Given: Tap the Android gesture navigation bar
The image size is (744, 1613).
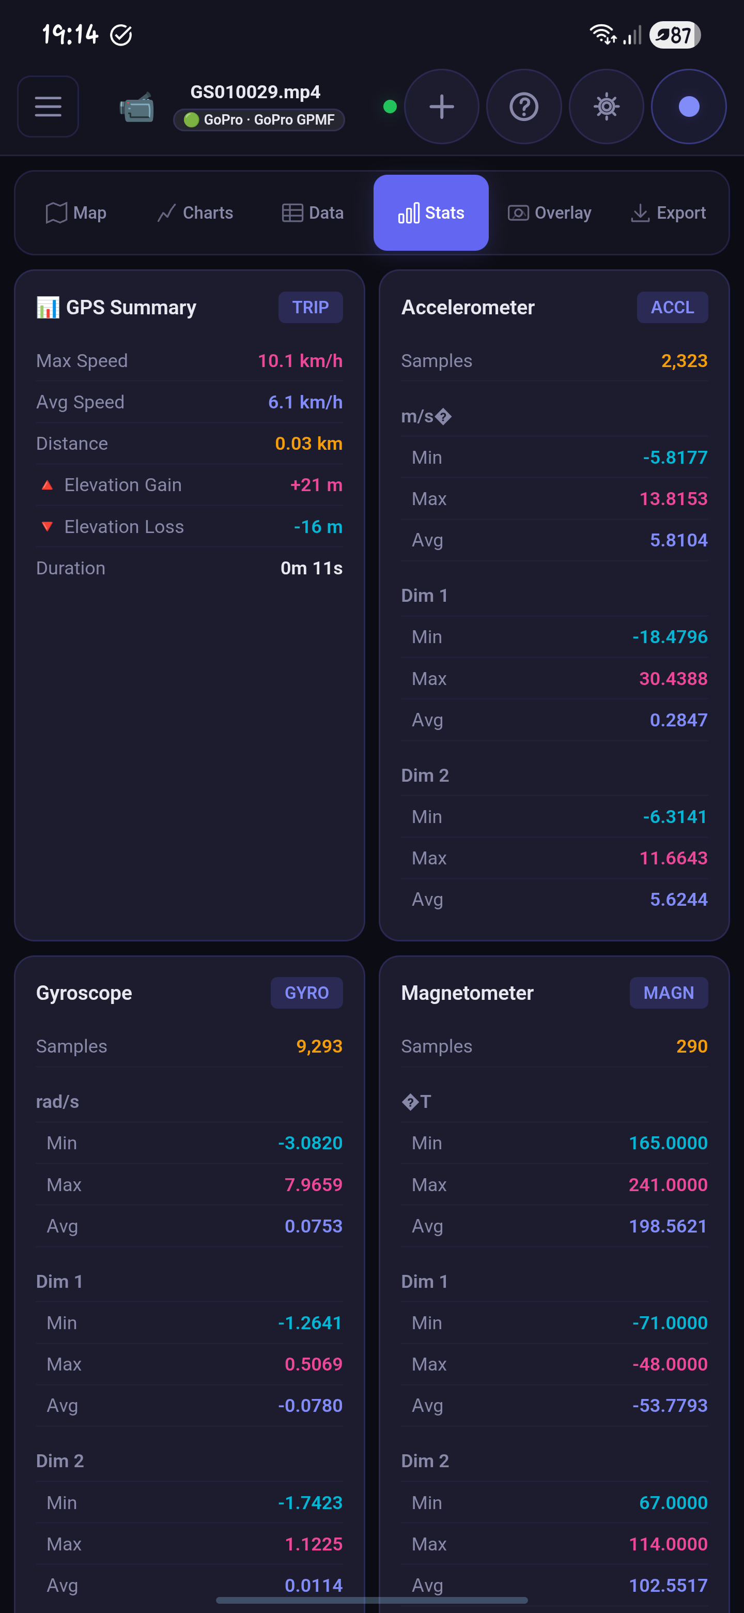Looking at the screenshot, I should 371,1600.
